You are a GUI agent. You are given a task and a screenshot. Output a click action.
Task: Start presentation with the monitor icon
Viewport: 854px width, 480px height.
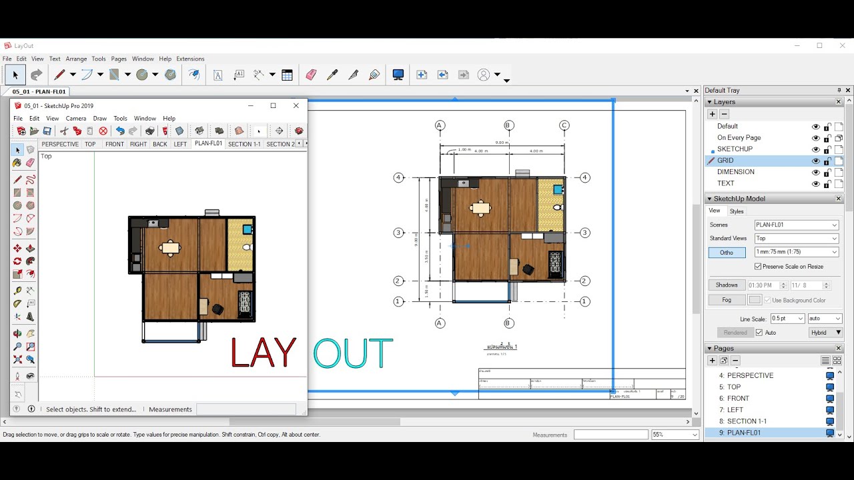(x=398, y=75)
